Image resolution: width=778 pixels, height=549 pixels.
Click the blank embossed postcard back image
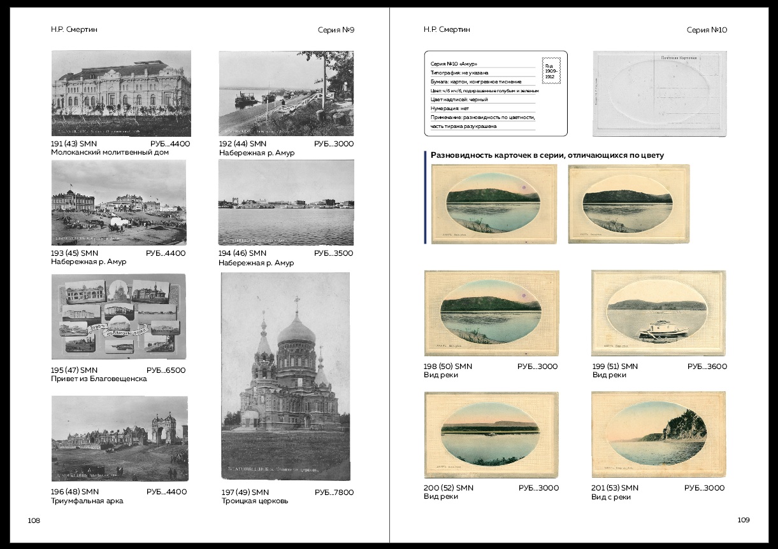[659, 94]
